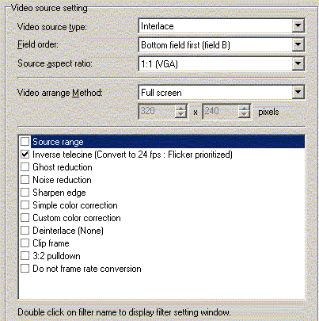Tick the Noise reduction checkbox
This screenshot has width=319, height=321.
(25, 180)
